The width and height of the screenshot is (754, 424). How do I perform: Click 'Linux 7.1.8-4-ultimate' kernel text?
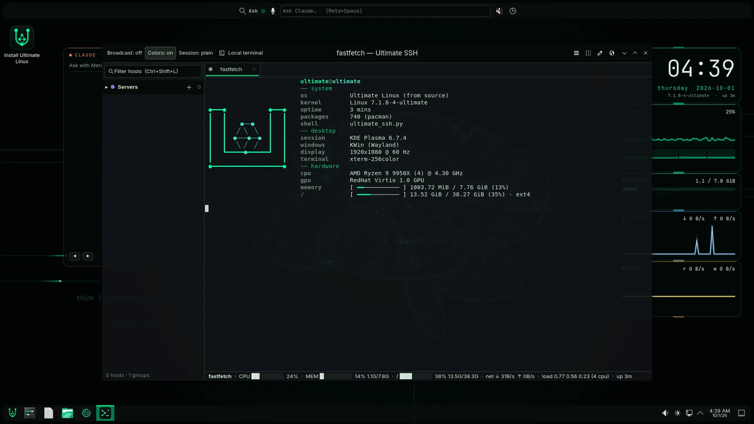389,103
